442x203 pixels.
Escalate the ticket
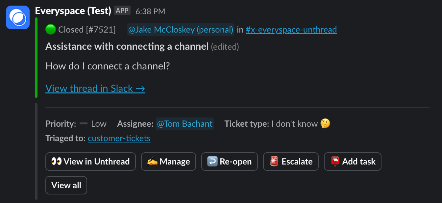(291, 161)
